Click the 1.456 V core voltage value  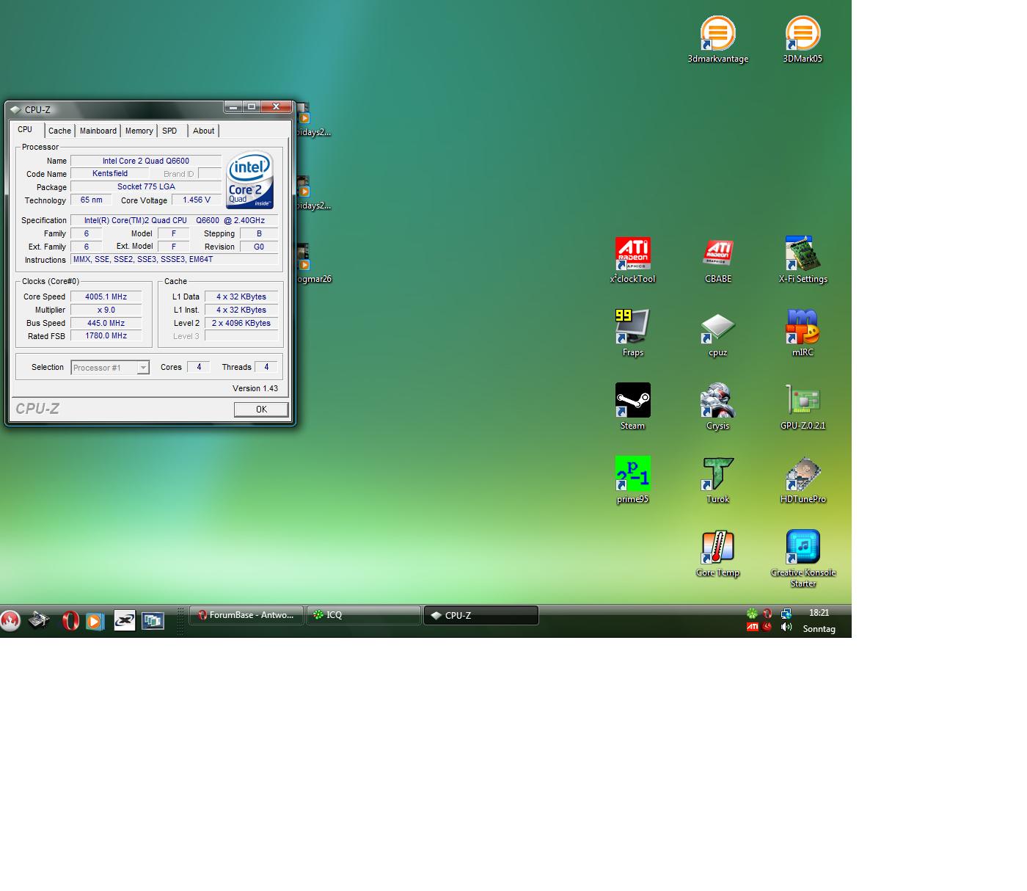pos(197,200)
